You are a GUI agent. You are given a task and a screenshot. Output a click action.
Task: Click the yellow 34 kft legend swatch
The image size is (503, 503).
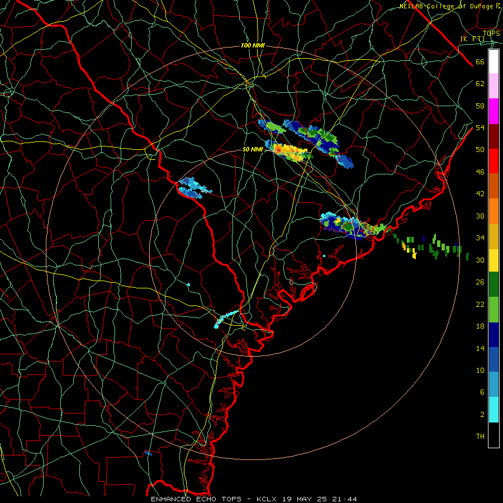[493, 260]
